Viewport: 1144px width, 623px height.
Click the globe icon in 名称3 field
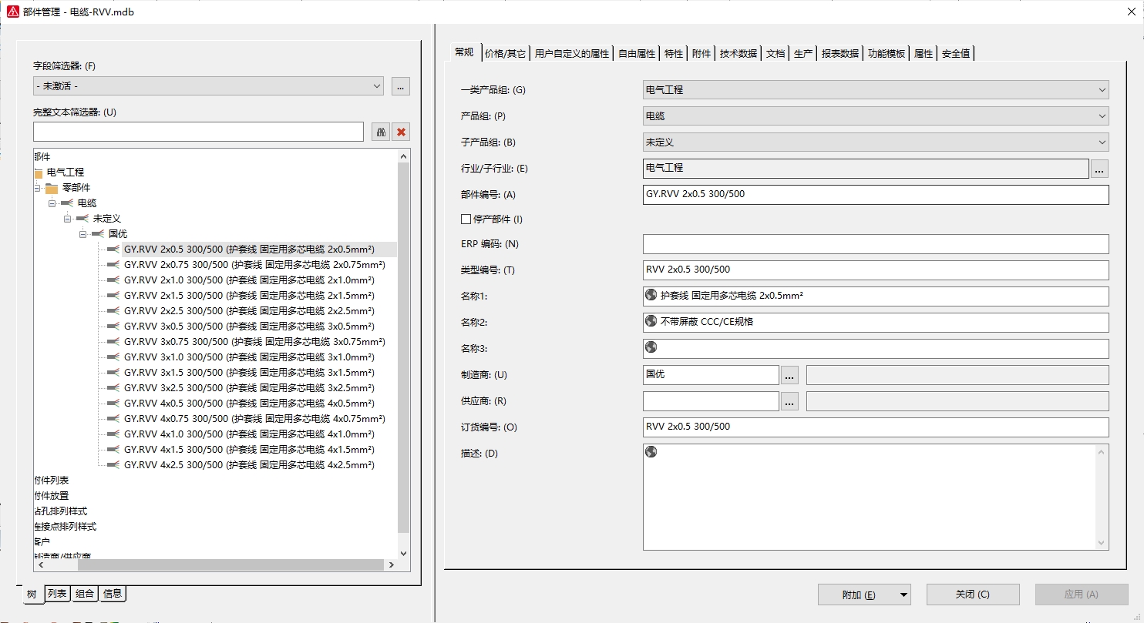651,347
